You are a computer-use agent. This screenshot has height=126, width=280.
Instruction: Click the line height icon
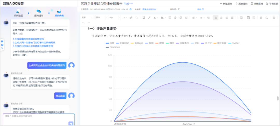click(x=124, y=18)
